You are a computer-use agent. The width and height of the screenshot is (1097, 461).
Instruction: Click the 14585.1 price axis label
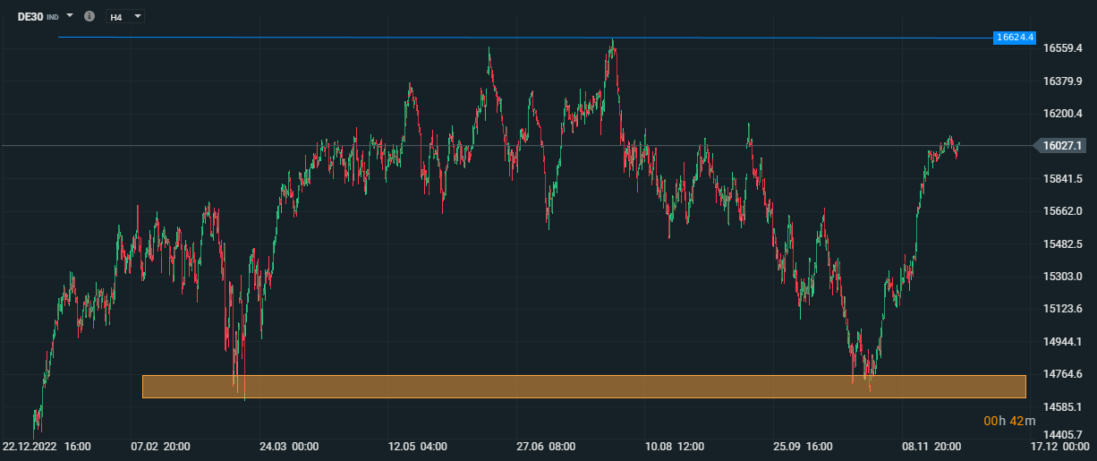coord(1064,406)
